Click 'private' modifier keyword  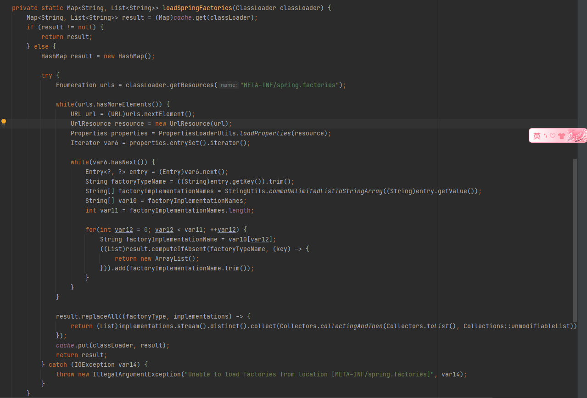coord(25,8)
